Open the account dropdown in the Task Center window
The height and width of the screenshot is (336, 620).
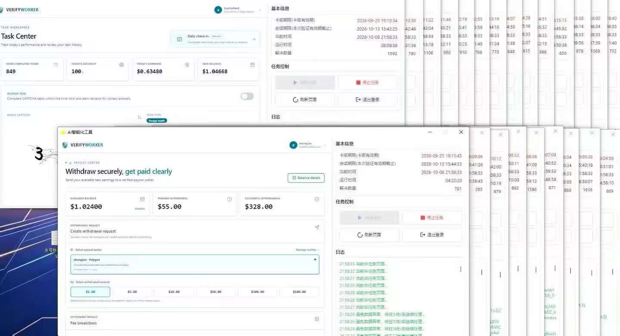tap(260, 10)
